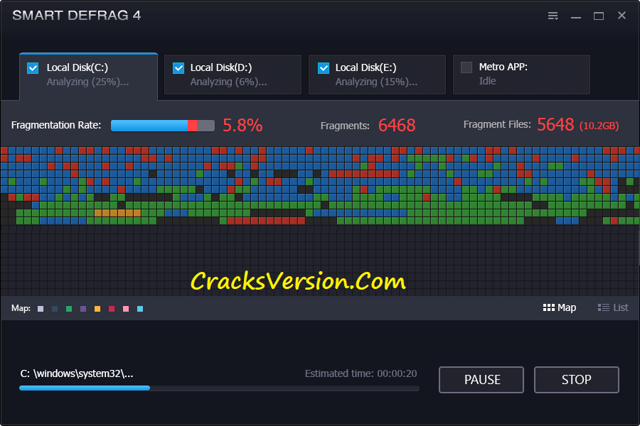Click the Analyzing (15%) status text
This screenshot has width=640, height=426.
pyautogui.click(x=376, y=82)
